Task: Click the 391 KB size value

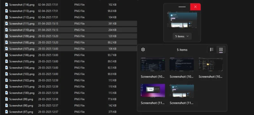Action: point(112,24)
